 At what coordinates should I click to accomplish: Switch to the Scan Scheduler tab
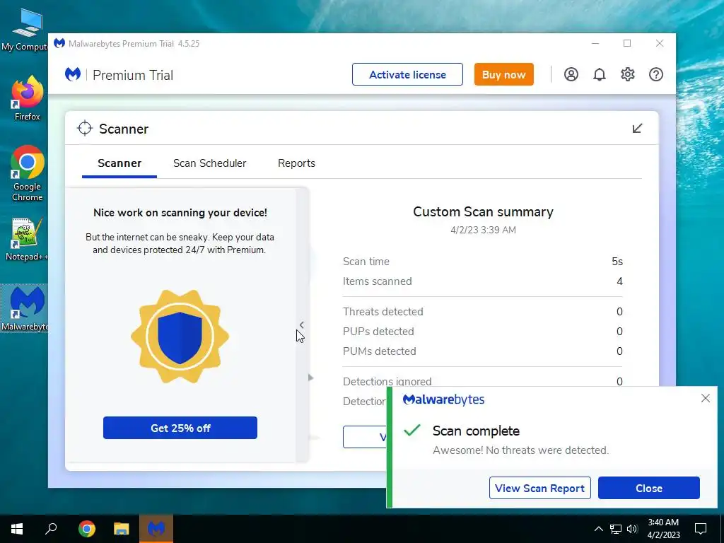[x=209, y=163]
